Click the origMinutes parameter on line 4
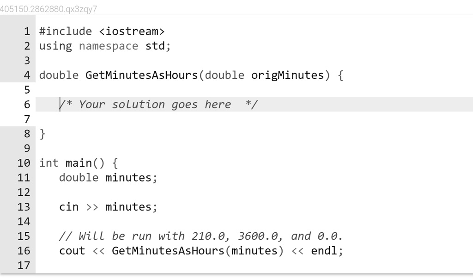Viewport: 473px width, 278px height. point(287,75)
